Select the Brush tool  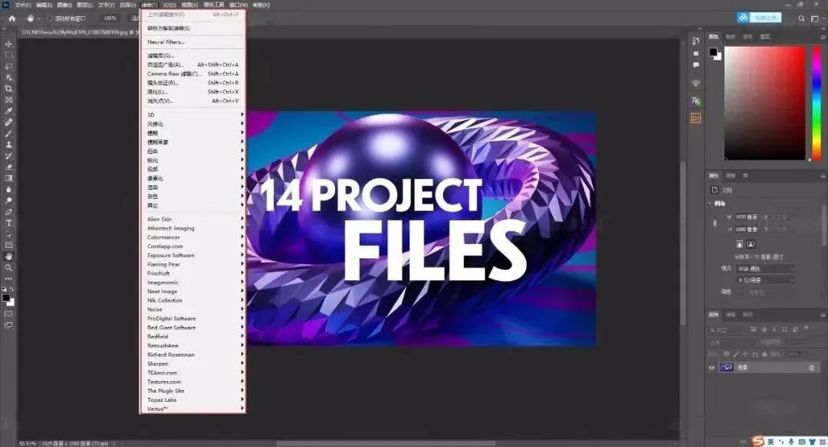point(8,133)
